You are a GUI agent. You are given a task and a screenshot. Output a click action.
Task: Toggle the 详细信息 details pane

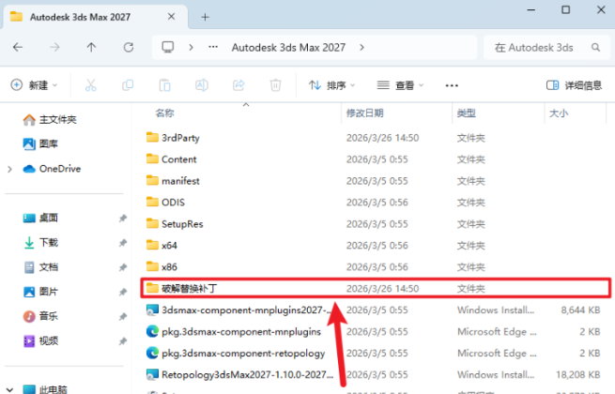tap(573, 85)
